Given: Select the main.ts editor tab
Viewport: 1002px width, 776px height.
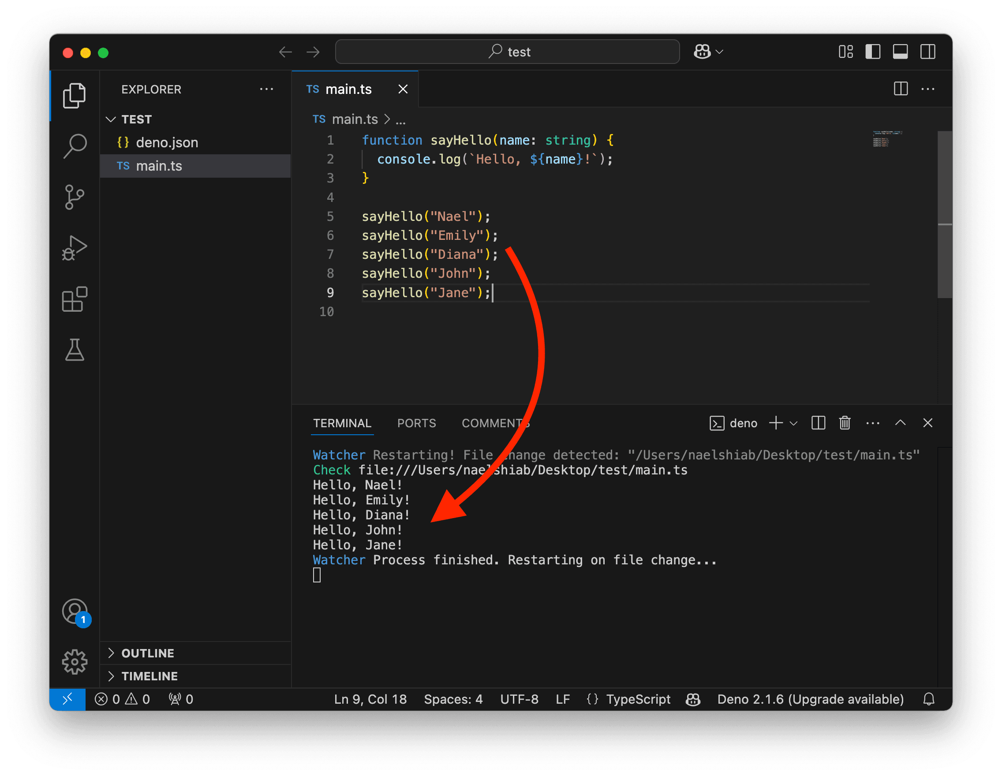Looking at the screenshot, I should point(355,89).
